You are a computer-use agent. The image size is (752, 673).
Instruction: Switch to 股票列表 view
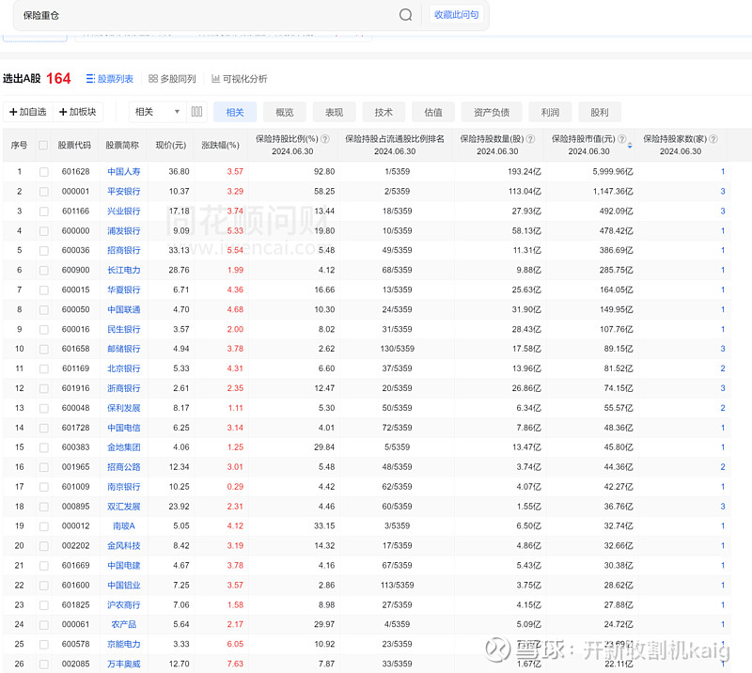click(110, 79)
